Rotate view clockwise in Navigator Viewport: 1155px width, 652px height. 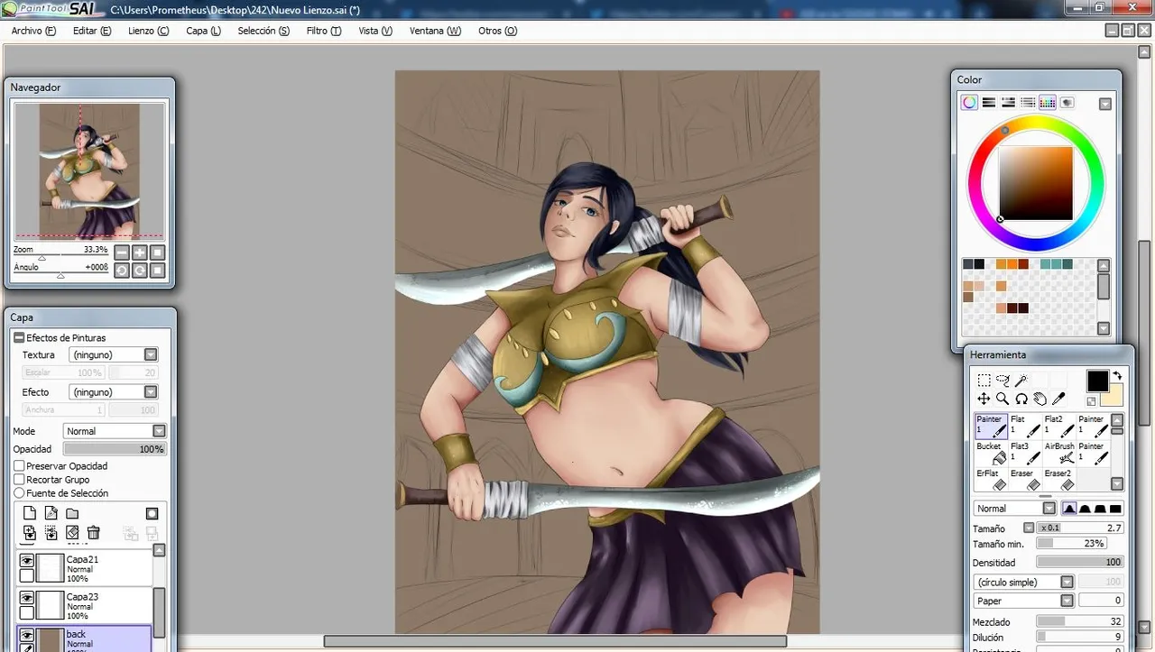click(x=140, y=270)
